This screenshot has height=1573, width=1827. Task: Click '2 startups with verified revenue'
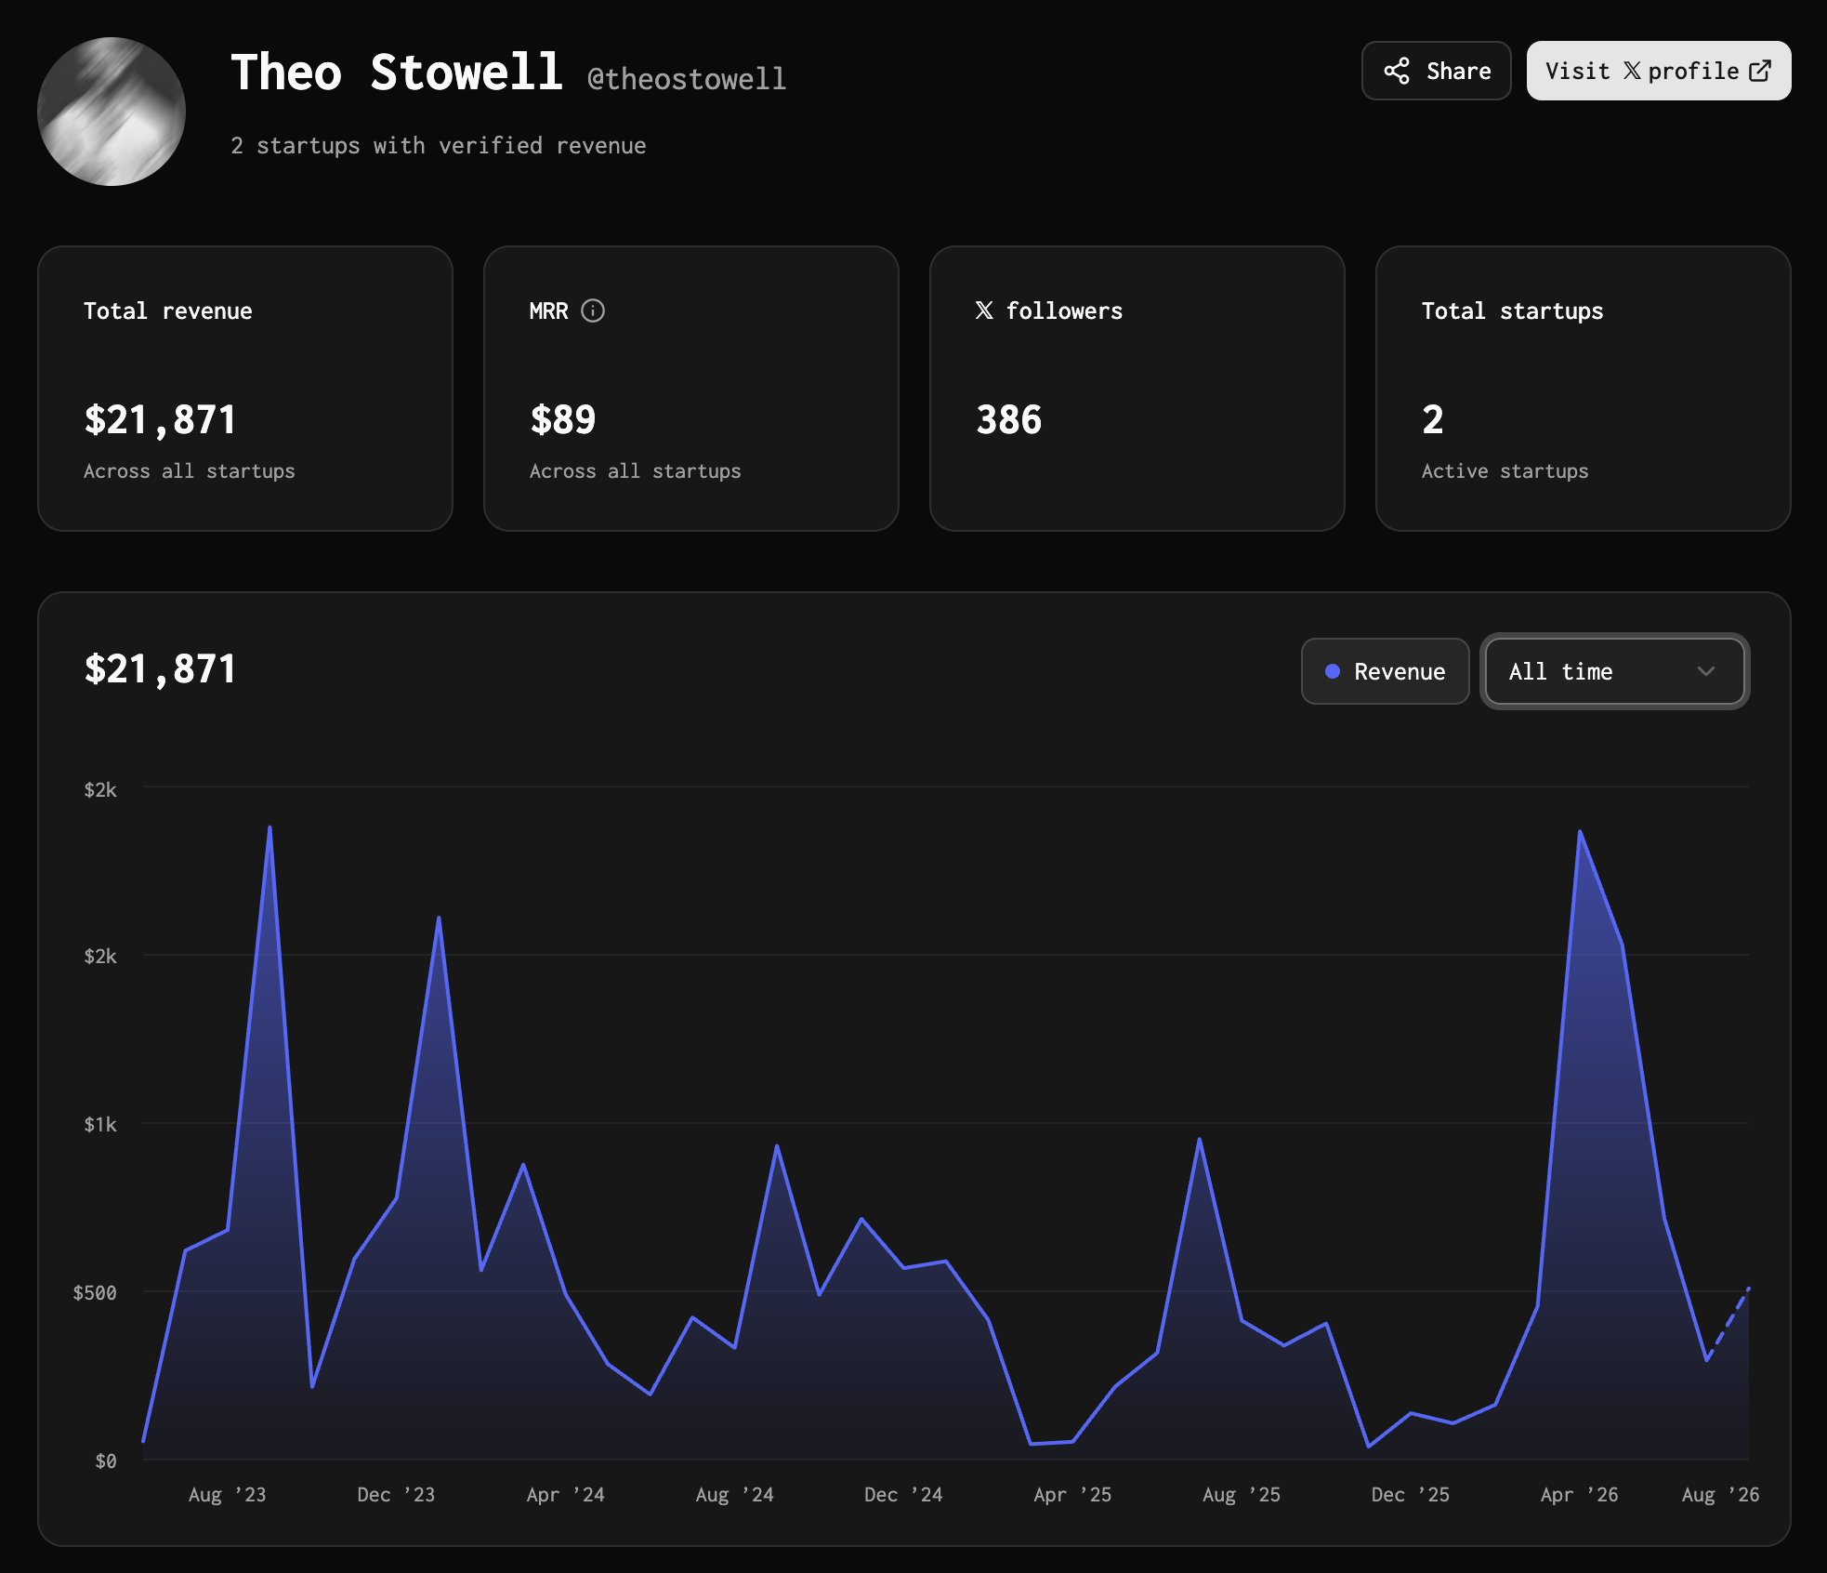[439, 146]
